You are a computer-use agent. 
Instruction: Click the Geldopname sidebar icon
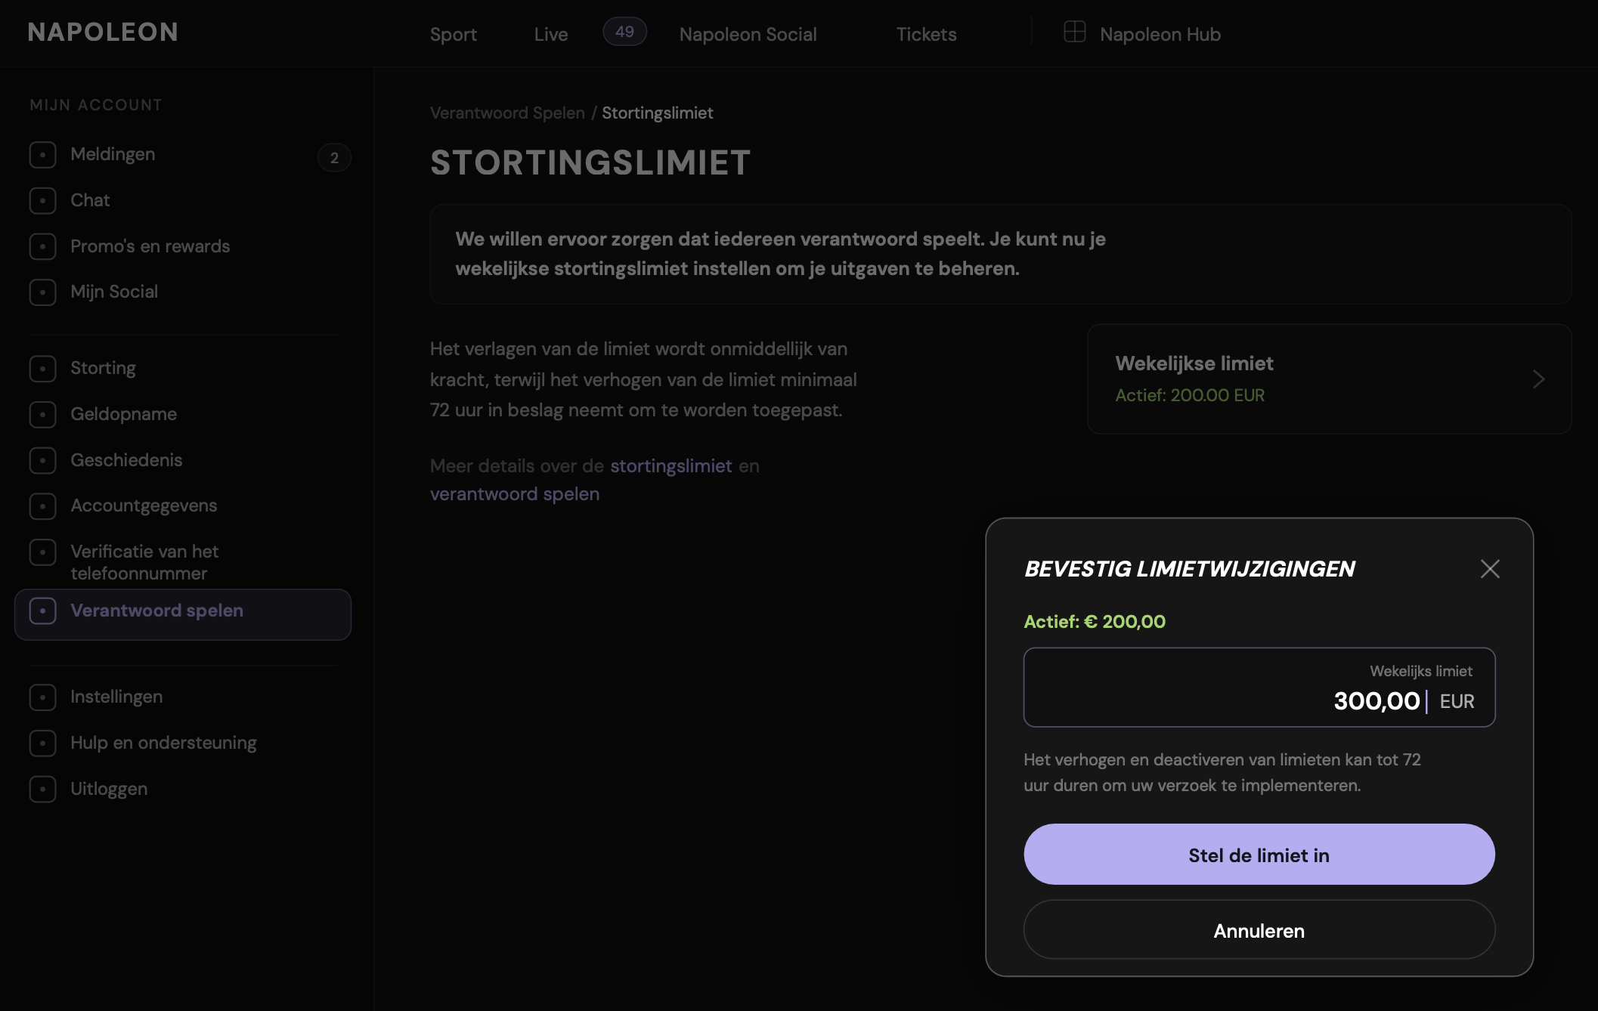point(42,415)
